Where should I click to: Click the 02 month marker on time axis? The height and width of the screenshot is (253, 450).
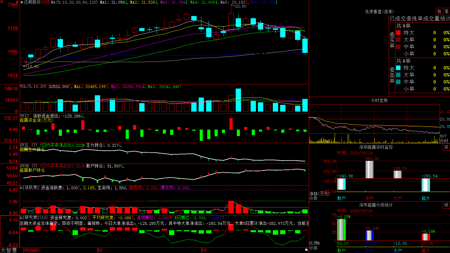100,250
